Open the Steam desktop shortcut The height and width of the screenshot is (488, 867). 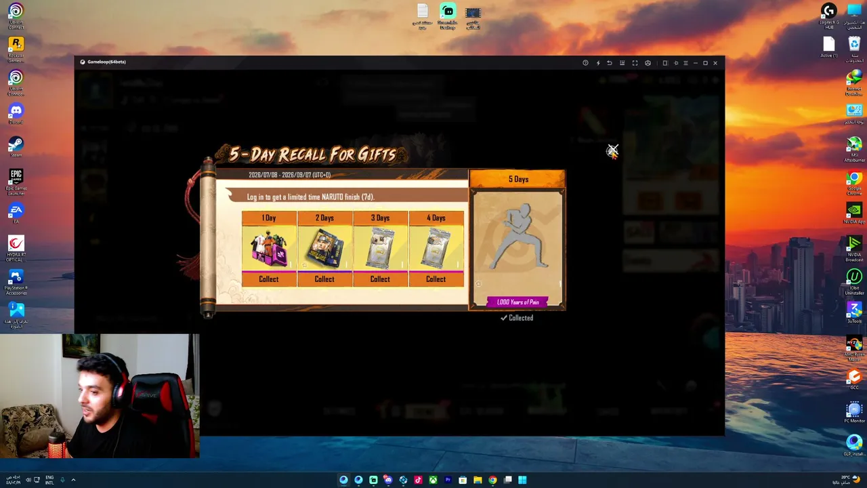[16, 147]
